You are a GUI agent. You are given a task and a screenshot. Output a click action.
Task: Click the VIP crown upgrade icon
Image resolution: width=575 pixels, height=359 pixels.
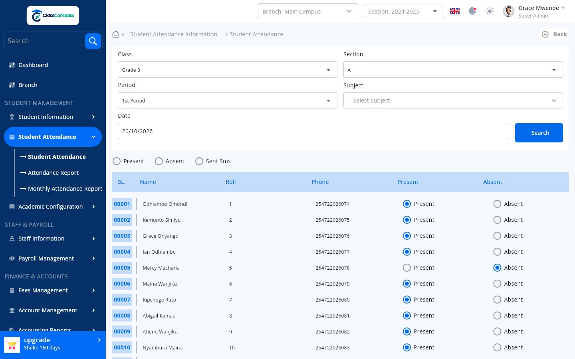[12, 345]
